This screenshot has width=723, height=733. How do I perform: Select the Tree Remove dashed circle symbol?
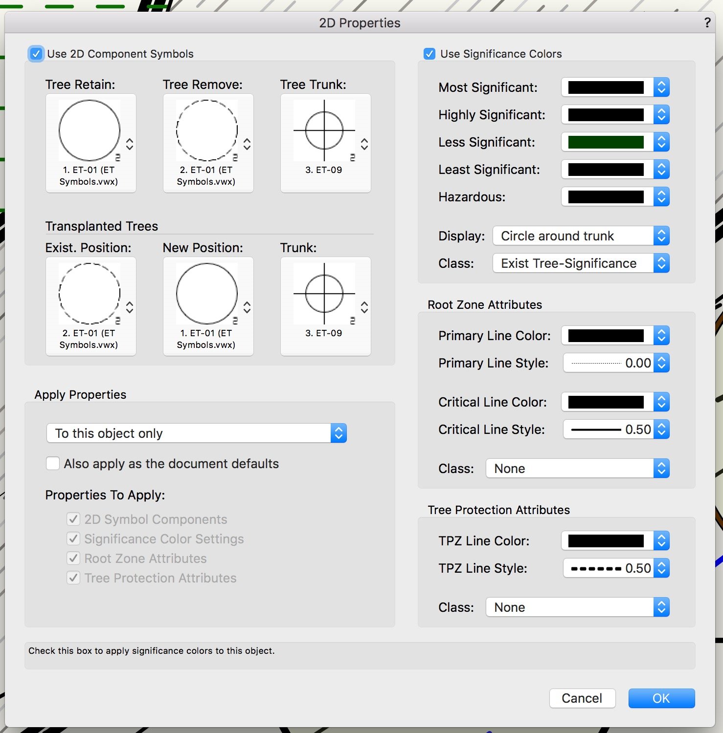[207, 129]
